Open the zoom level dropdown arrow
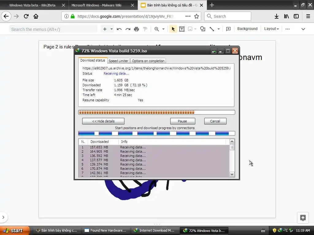314x235 pixels. (163, 29)
